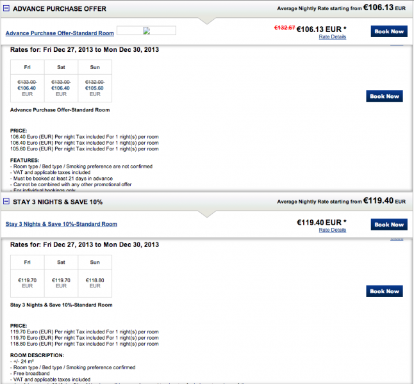Click the STAY 3 NIGHTS & SAVE 10% header title
The width and height of the screenshot is (414, 384).
(58, 202)
